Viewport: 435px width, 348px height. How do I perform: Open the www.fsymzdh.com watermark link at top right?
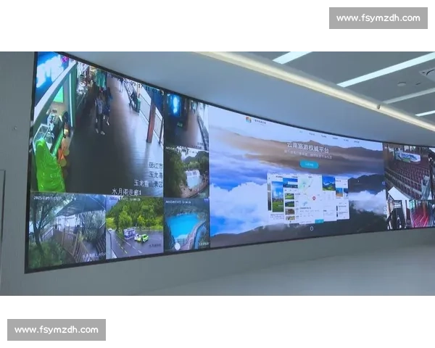pos(378,17)
